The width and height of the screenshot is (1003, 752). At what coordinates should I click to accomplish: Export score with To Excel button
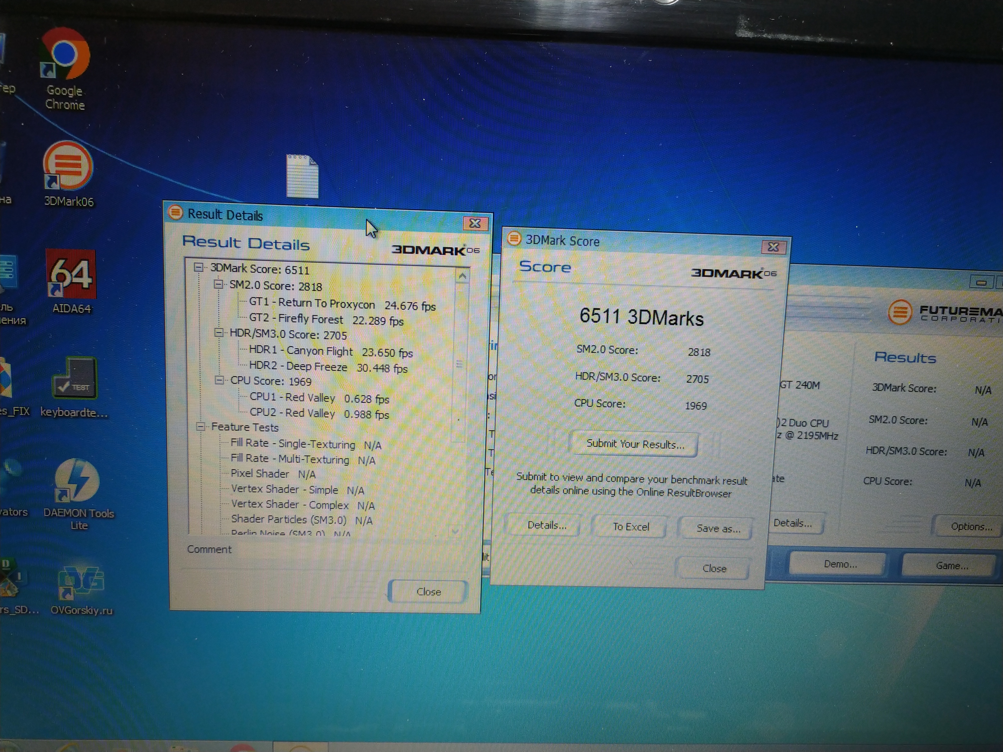coord(631,527)
